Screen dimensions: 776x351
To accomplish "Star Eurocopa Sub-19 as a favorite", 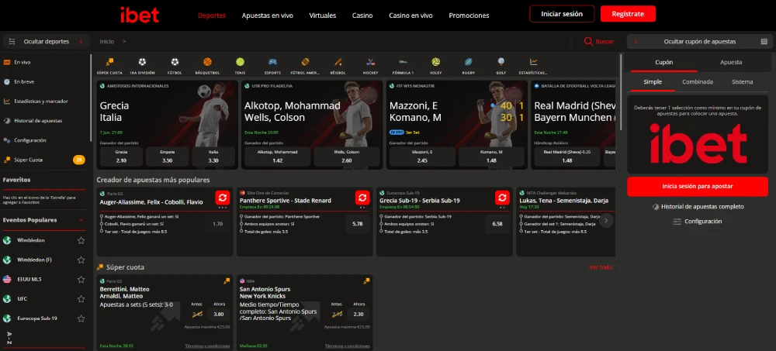I will (81, 318).
